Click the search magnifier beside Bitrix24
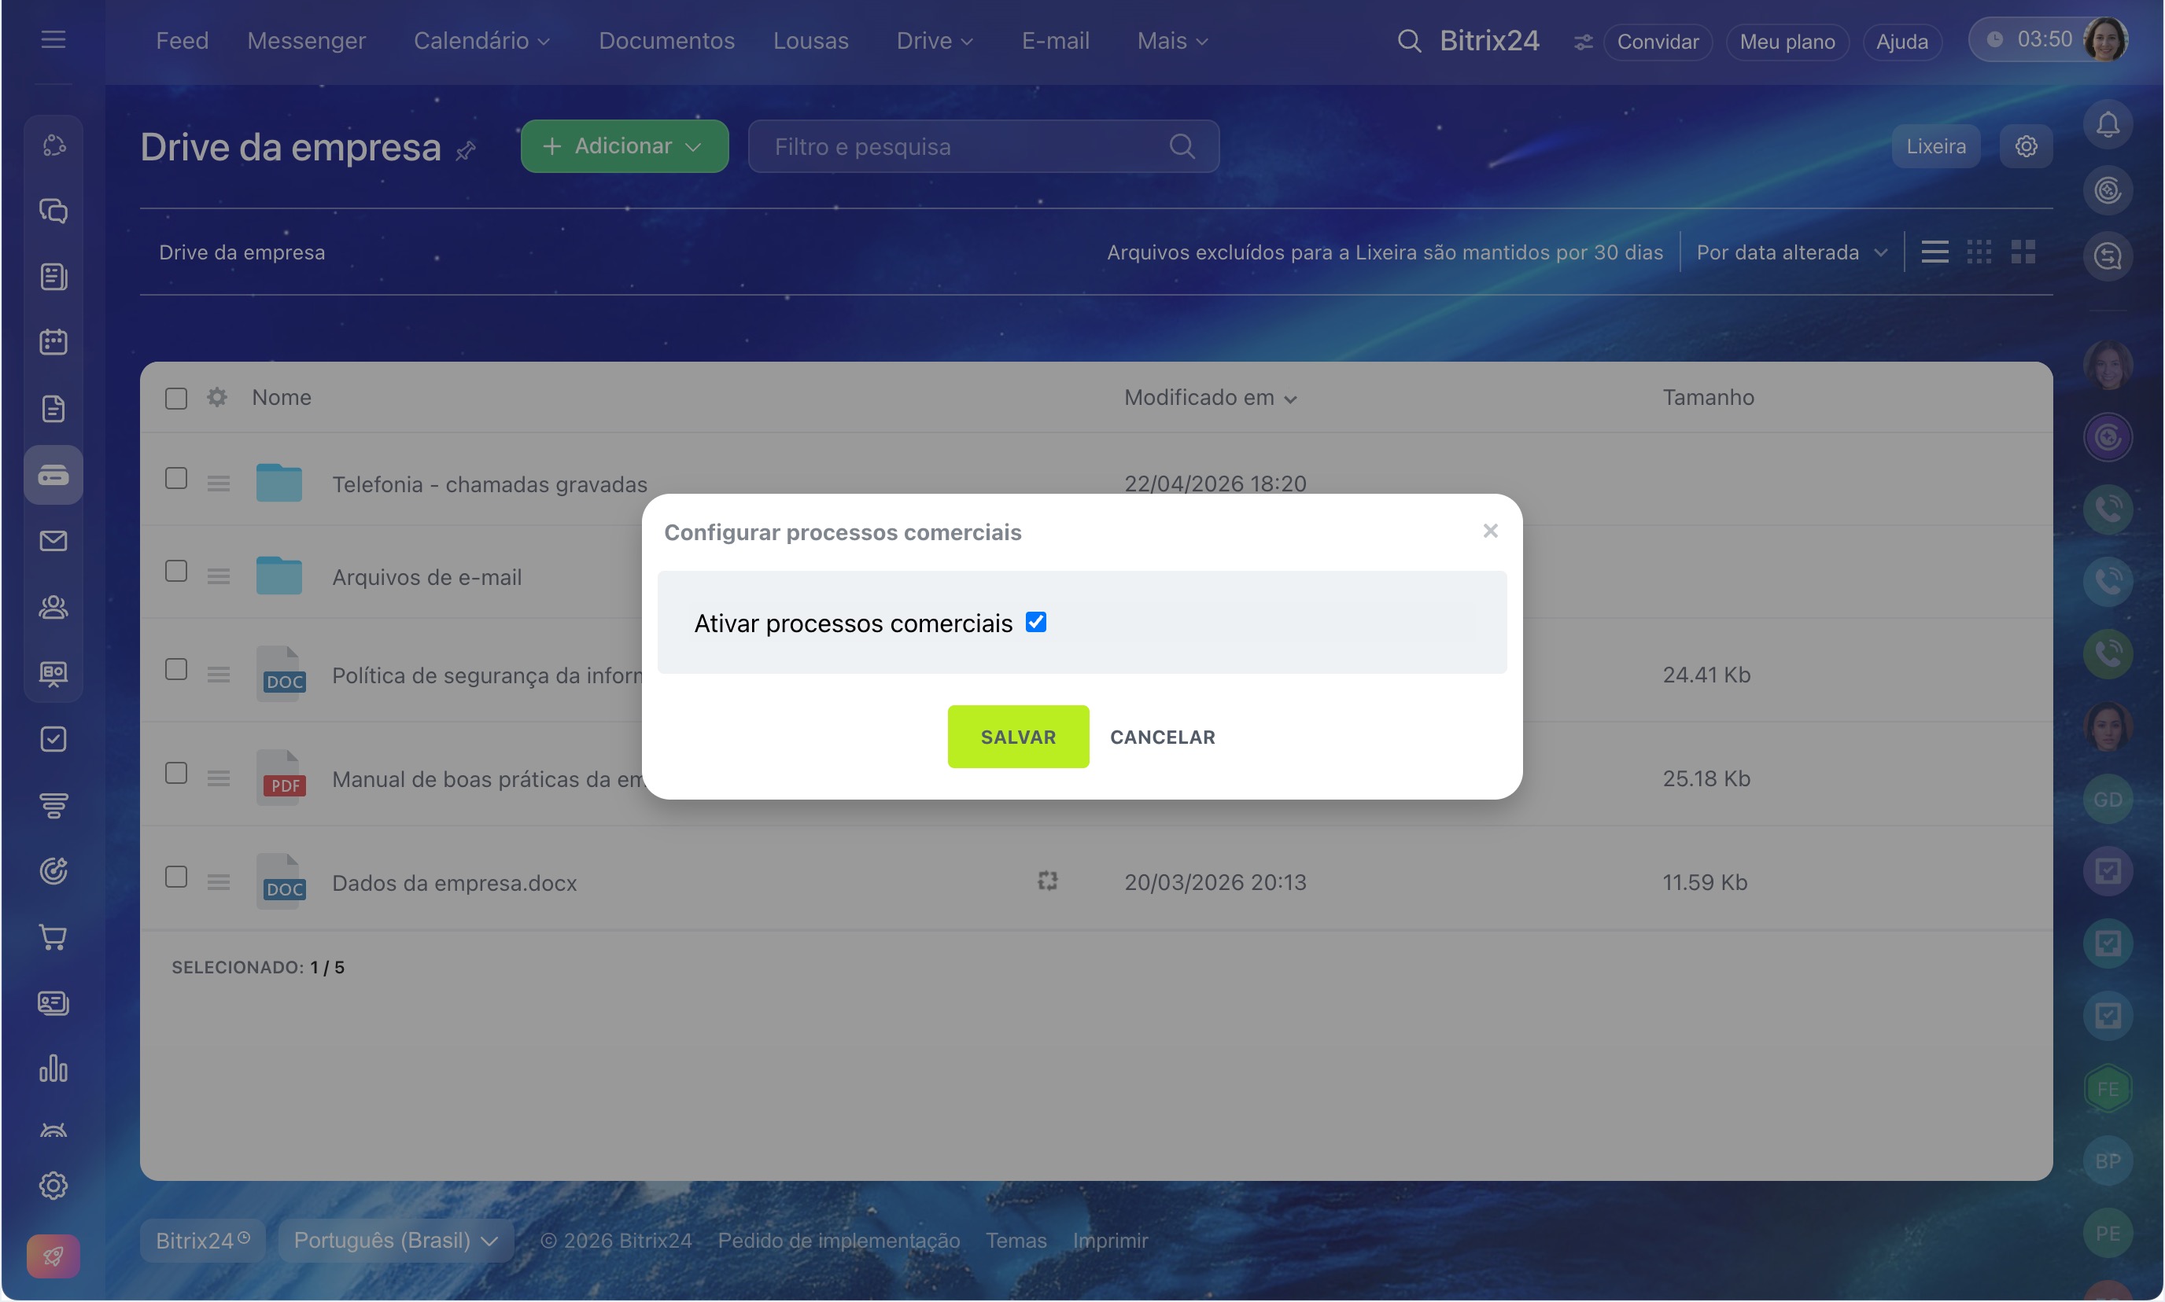The image size is (2165, 1302). (x=1408, y=40)
